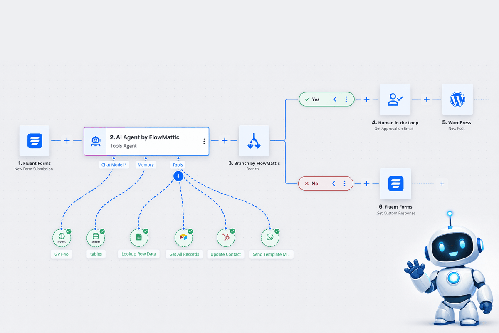Click the Send Template M... label
The image size is (499, 333).
tap(271, 254)
